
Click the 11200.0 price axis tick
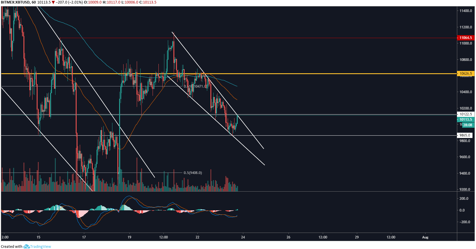click(466, 27)
